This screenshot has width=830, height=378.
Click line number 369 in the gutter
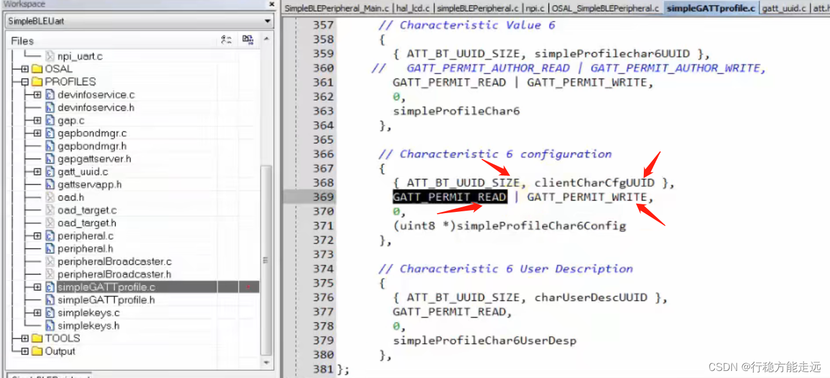pos(323,197)
